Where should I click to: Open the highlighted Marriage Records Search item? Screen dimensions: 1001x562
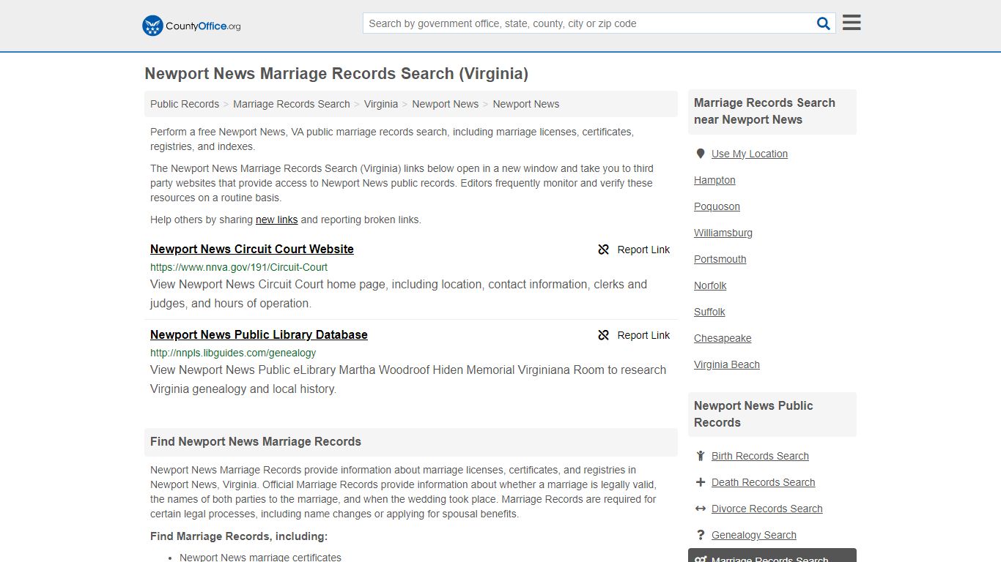(772, 556)
